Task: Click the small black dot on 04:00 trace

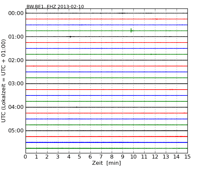Action: 77,107
